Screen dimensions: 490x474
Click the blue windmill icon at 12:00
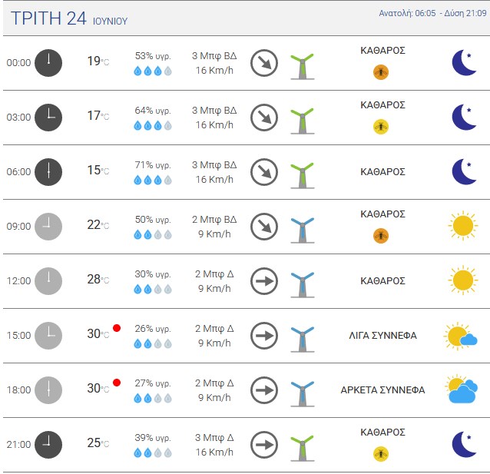[x=302, y=284]
